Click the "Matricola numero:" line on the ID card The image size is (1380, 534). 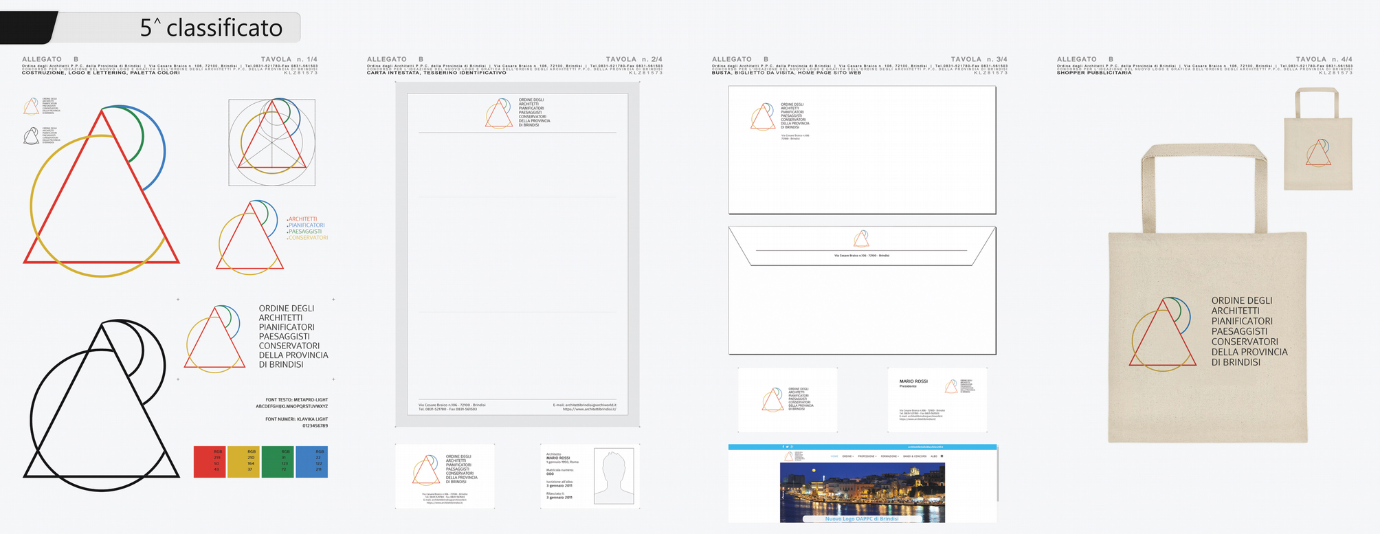coord(560,470)
